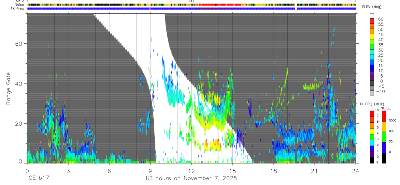Click the TX FRQ legend value 16
The image size is (400, 185).
click(x=377, y=122)
